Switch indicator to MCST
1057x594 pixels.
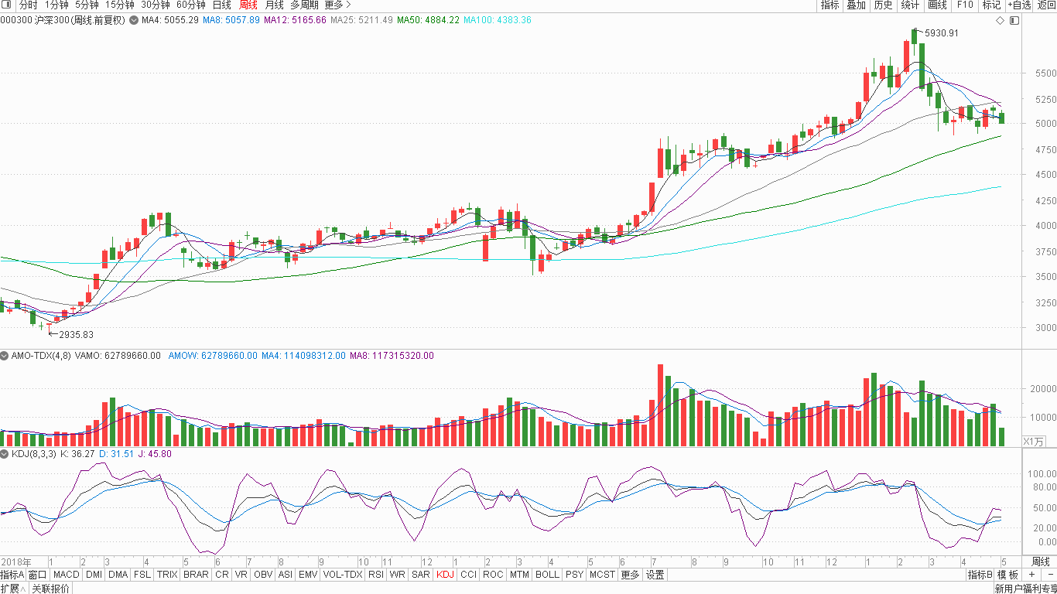tap(602, 575)
